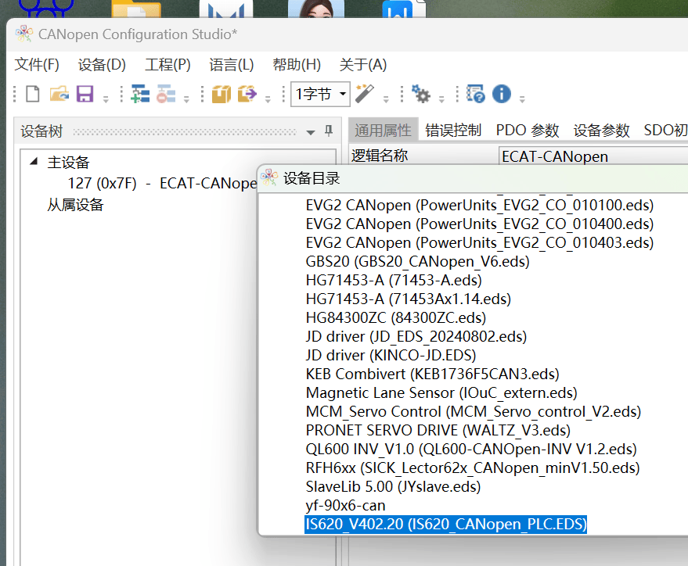Select highlighted IS620_V402.20 entry
The image size is (688, 566).
coord(446,525)
